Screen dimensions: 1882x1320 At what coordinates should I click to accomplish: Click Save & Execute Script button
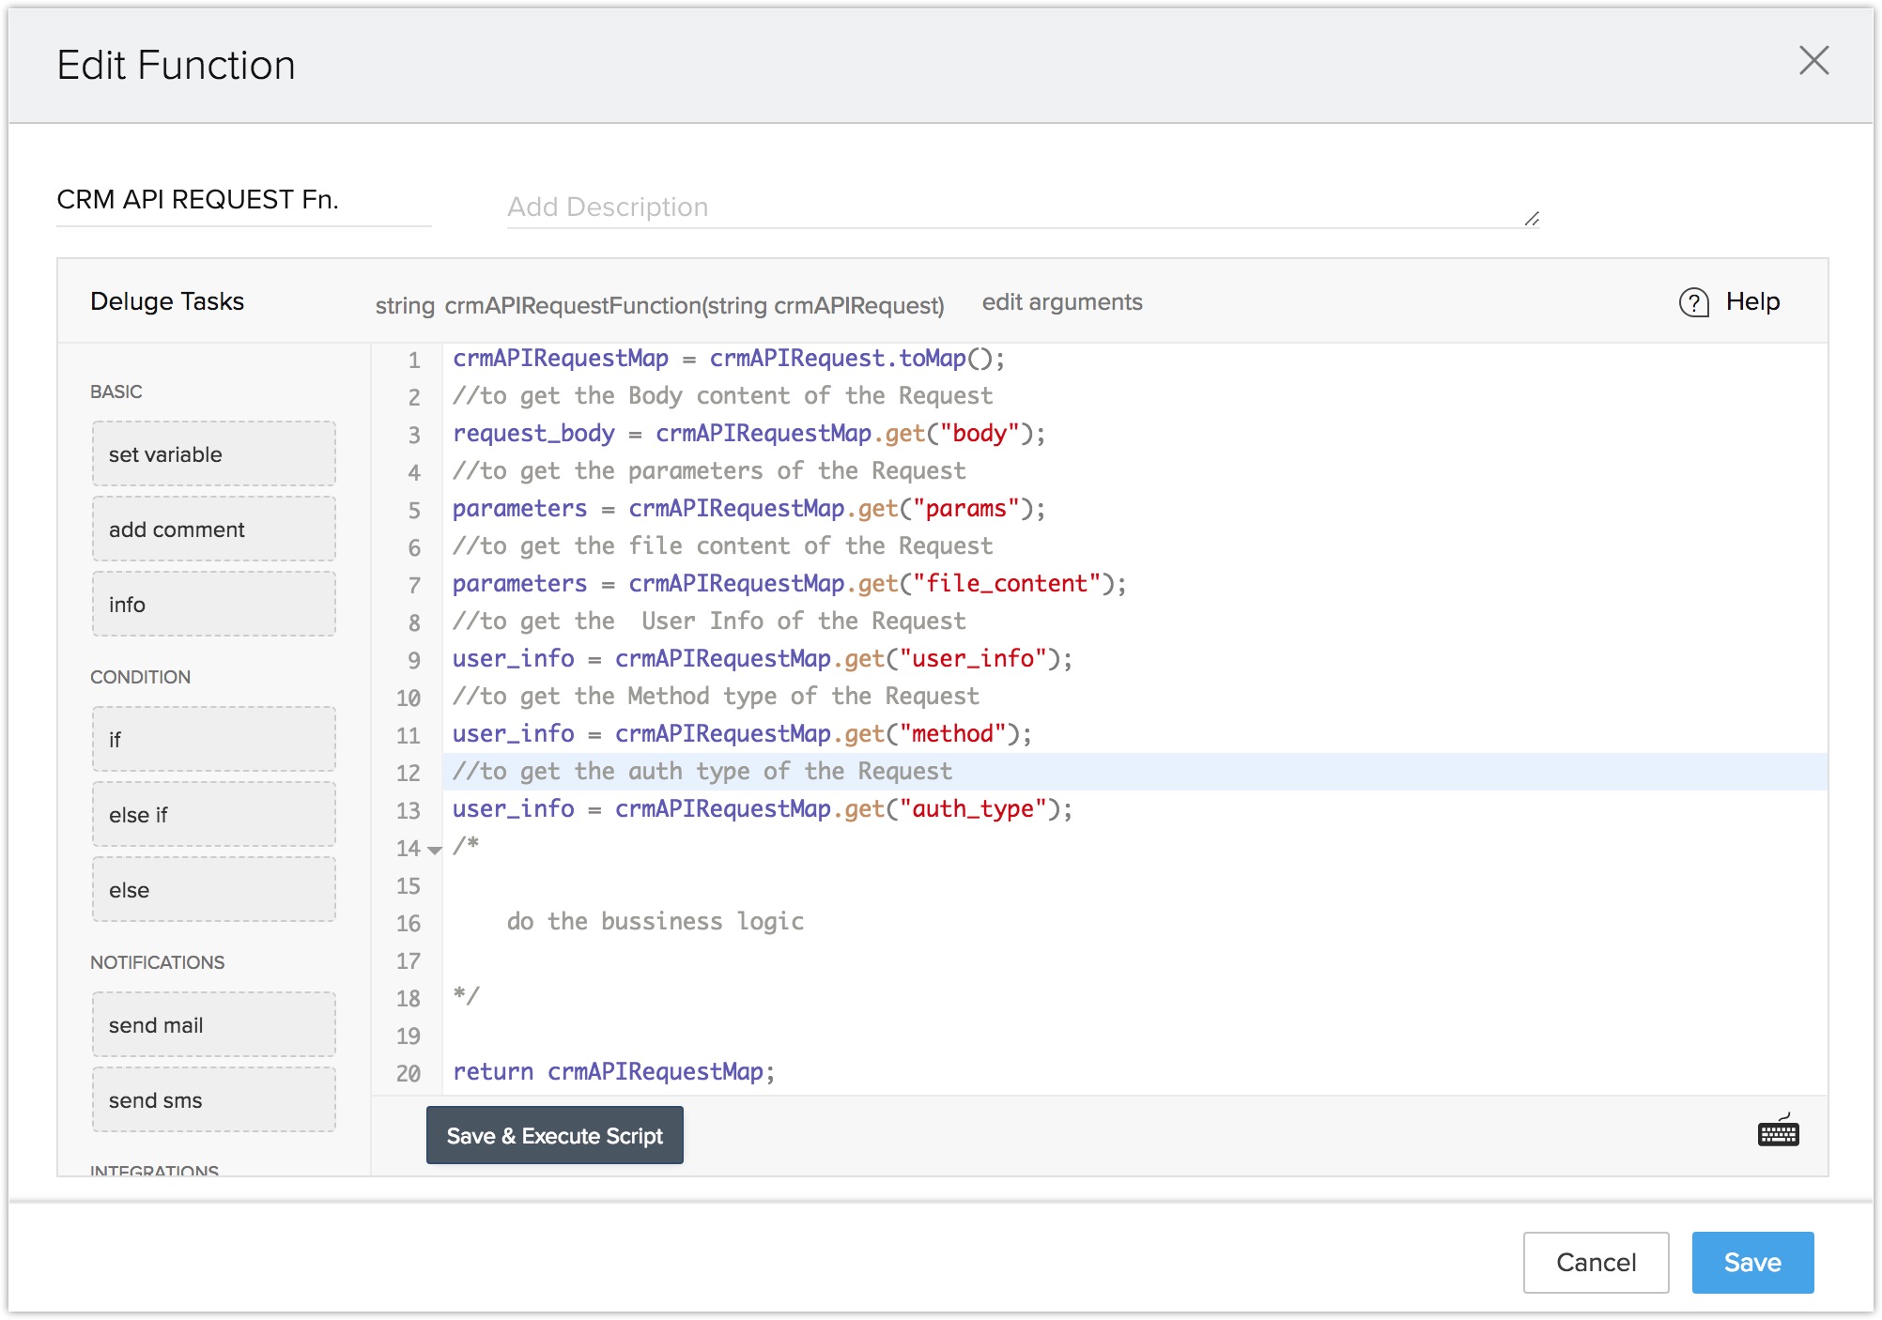(x=554, y=1135)
